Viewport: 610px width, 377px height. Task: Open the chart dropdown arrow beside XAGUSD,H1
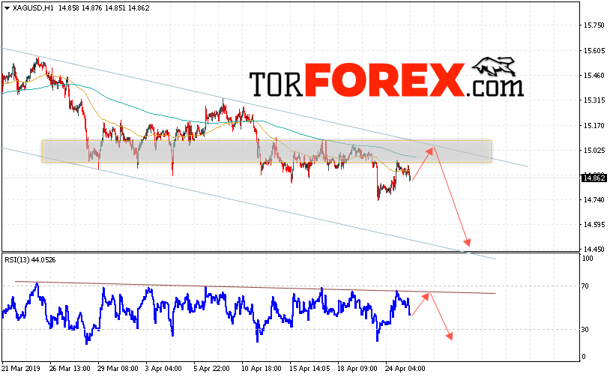click(x=7, y=8)
